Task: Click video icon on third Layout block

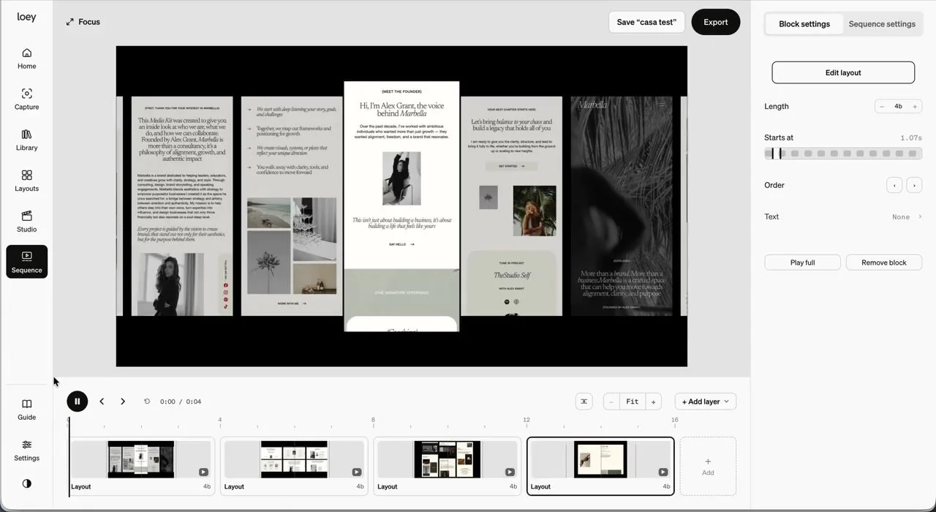Action: [x=510, y=473]
